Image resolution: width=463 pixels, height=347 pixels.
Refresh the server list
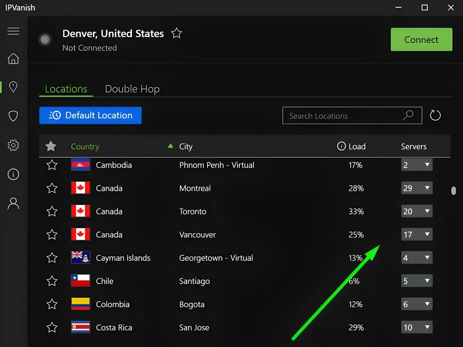[435, 115]
